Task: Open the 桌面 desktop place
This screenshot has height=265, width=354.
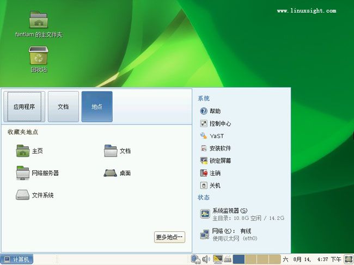Action: 118,173
